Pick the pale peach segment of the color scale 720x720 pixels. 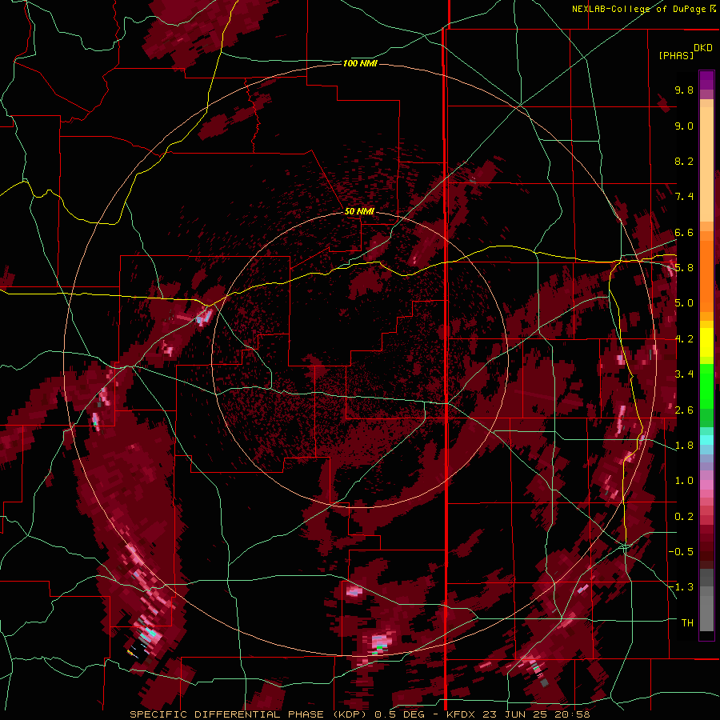[x=706, y=166]
